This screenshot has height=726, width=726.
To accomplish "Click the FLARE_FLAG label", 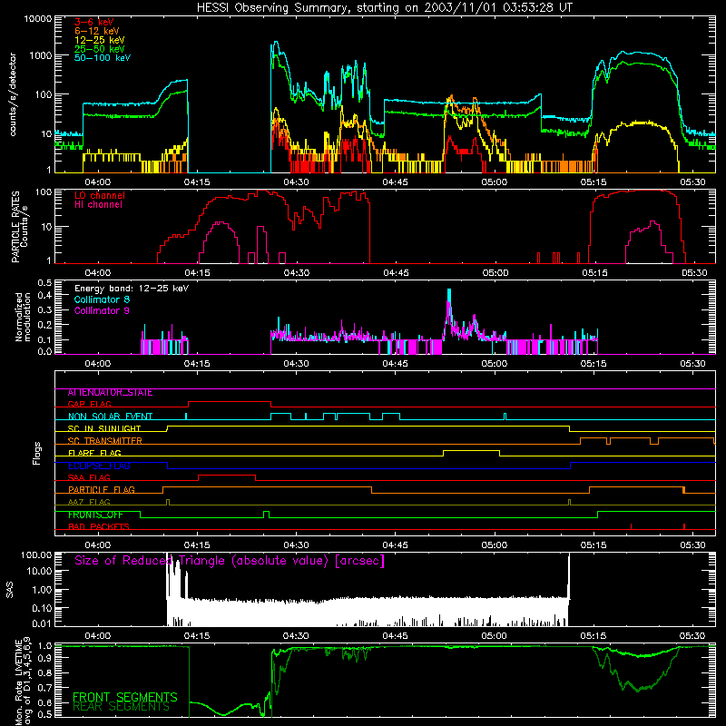I will pos(94,453).
